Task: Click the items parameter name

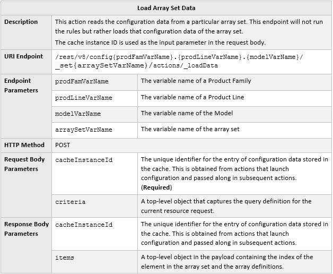Action: click(65, 258)
